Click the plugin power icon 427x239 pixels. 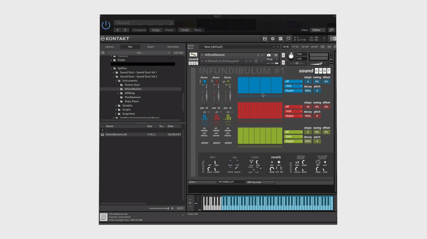point(106,25)
